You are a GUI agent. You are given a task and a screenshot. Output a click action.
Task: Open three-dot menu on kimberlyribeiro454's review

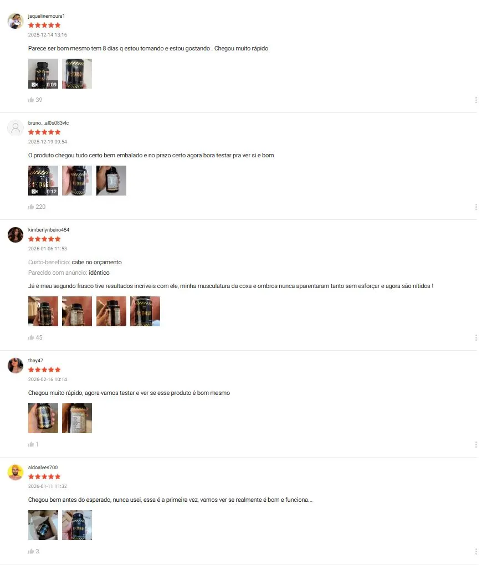(x=476, y=338)
